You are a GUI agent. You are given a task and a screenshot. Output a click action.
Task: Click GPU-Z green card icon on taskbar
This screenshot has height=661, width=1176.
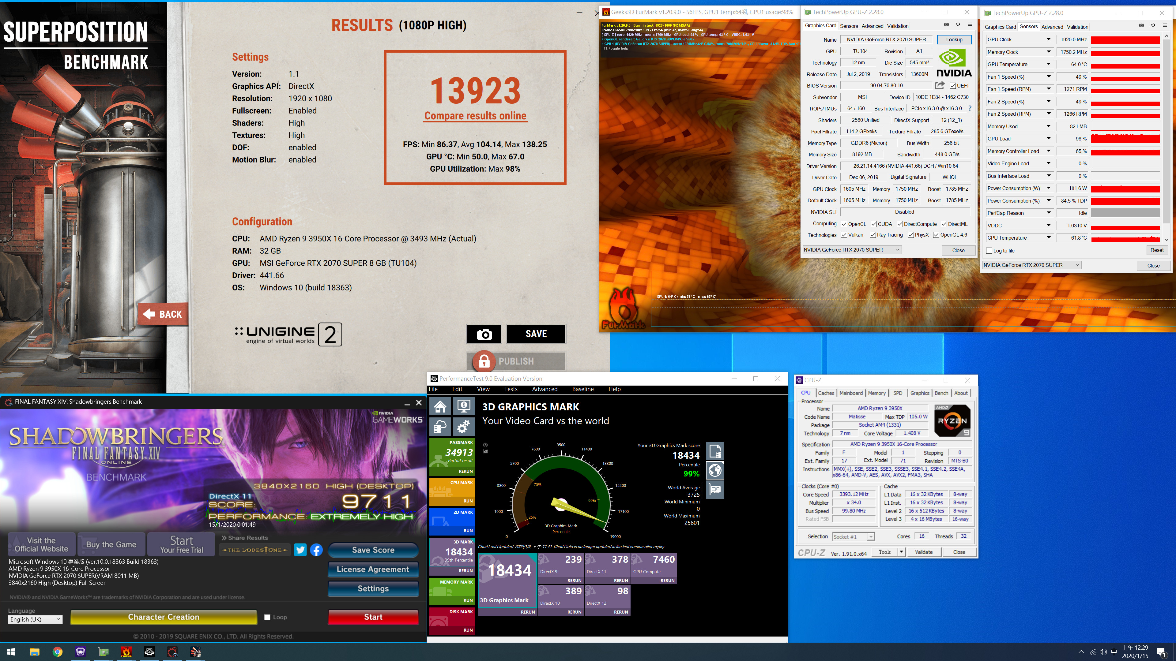click(104, 652)
